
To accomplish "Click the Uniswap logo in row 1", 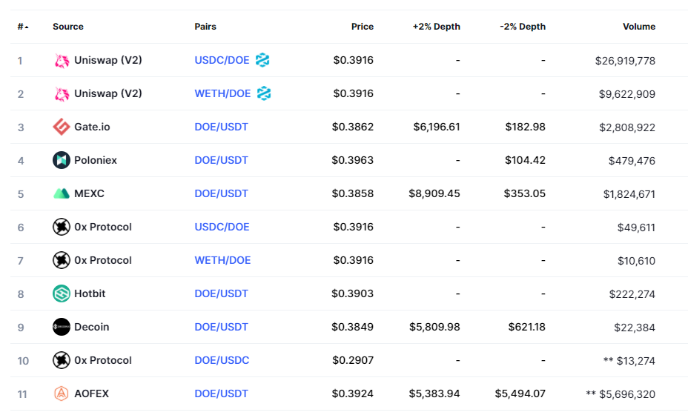I will click(x=62, y=61).
